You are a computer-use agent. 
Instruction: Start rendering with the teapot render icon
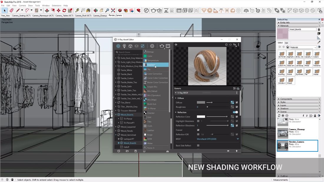162,46
